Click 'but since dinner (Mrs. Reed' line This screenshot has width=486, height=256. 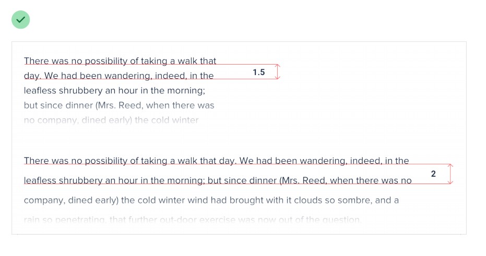(119, 105)
